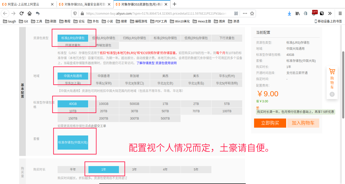Close the 对象存储OSS资源包(包月) tab

coord(166,4)
